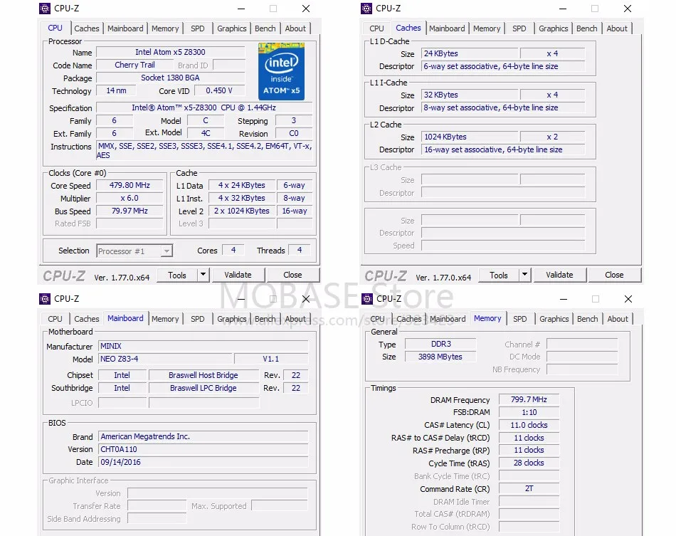Open Graphics tab in the CPU window
The height and width of the screenshot is (536, 676).
click(x=231, y=28)
